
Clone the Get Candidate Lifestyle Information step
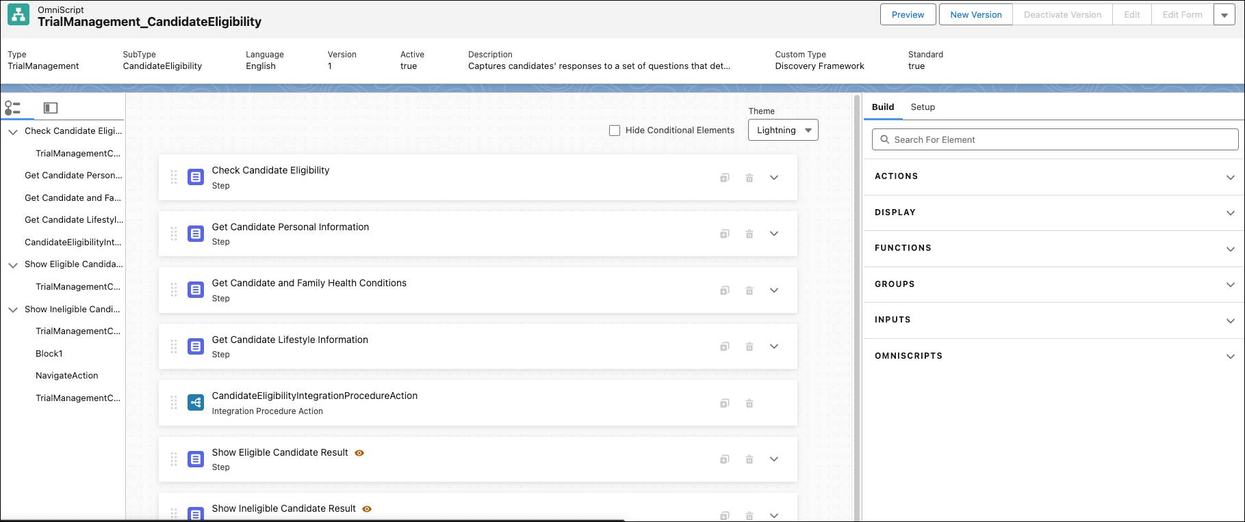(724, 346)
